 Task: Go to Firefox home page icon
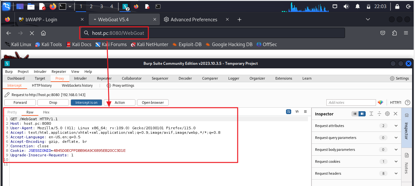43,33
